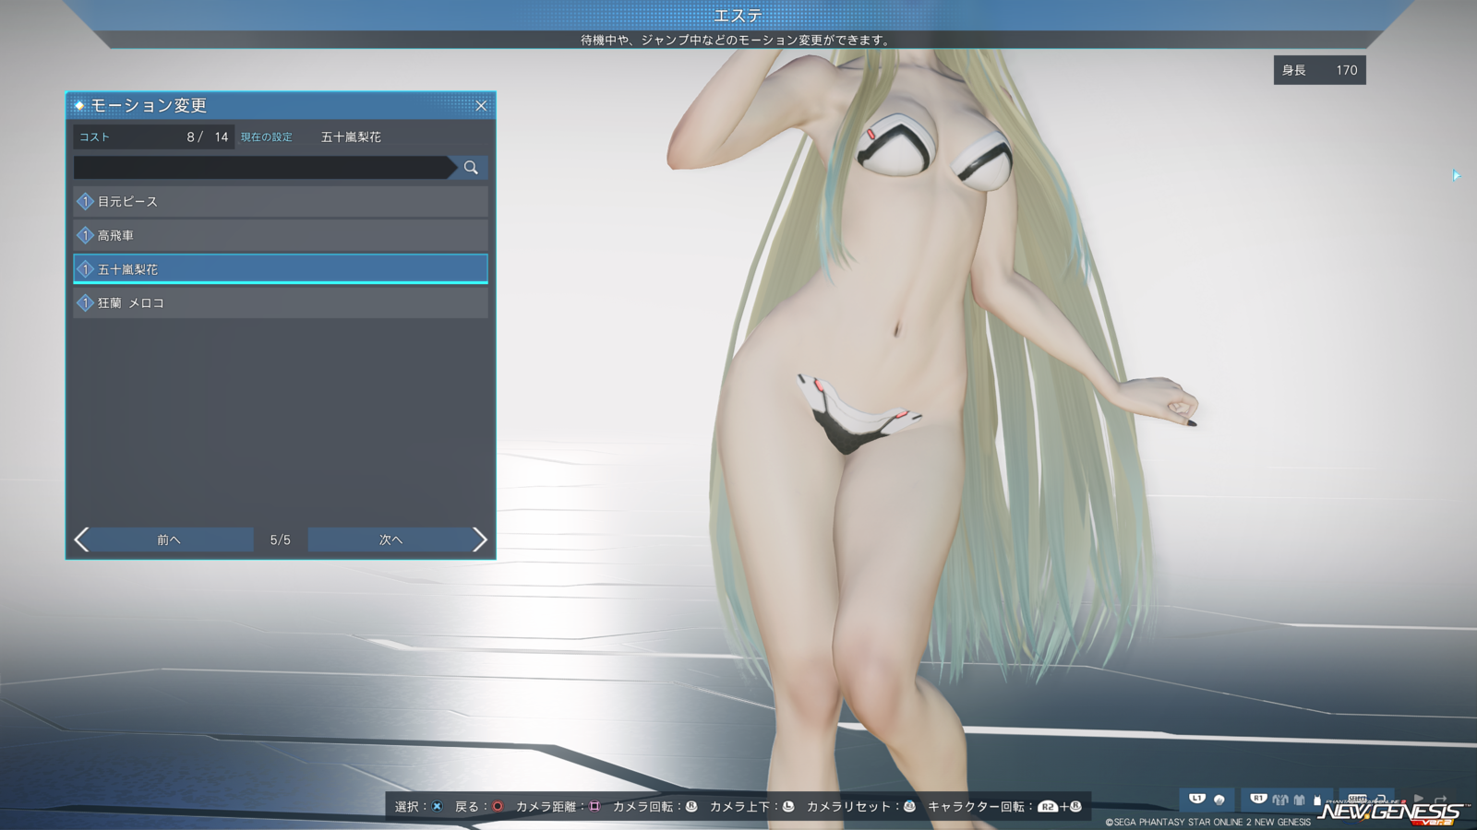Click the エステ screen title

tap(738, 16)
